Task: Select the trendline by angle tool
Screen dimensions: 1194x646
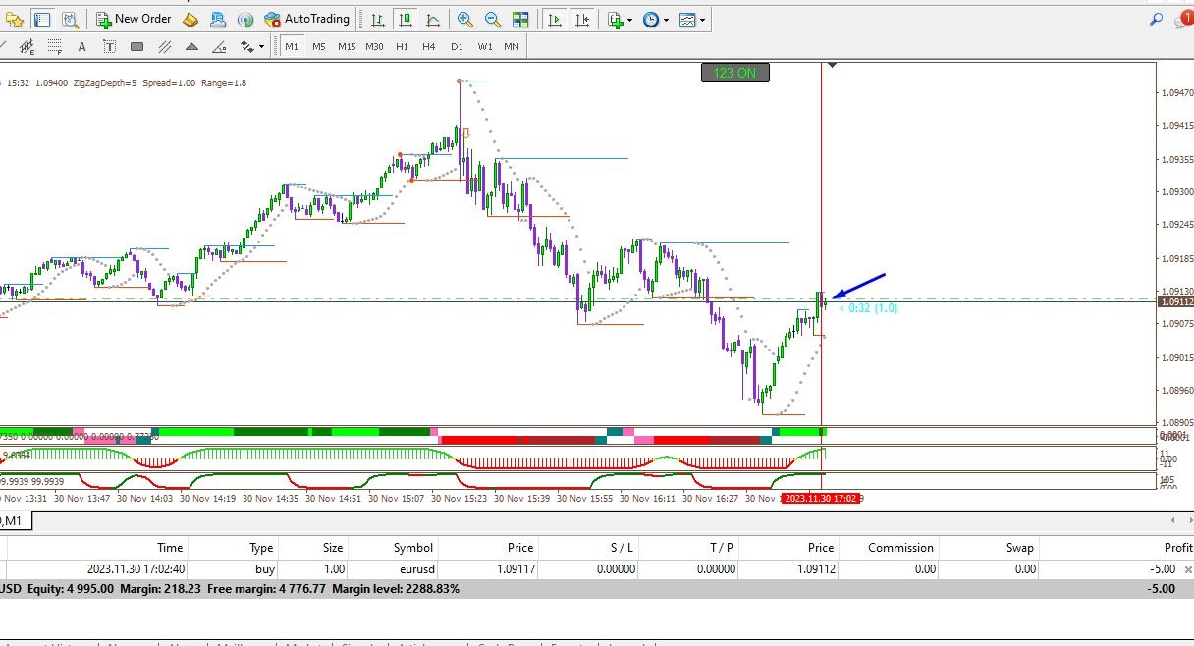Action: coord(220,46)
